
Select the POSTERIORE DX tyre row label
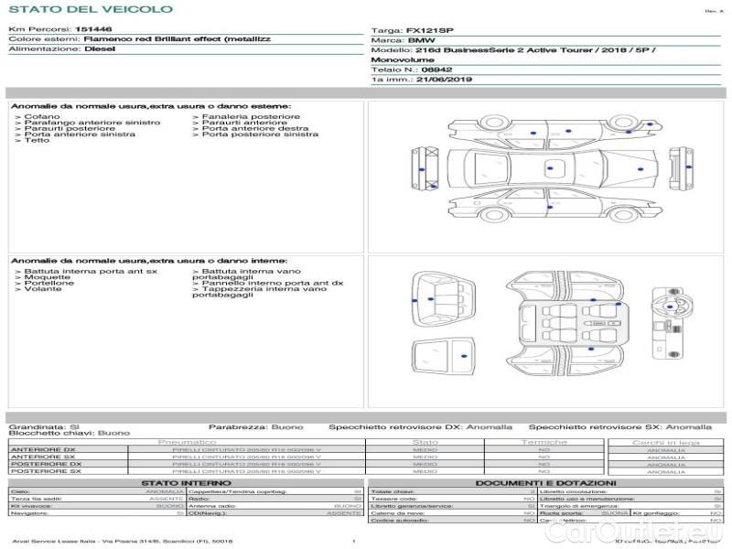(x=47, y=464)
